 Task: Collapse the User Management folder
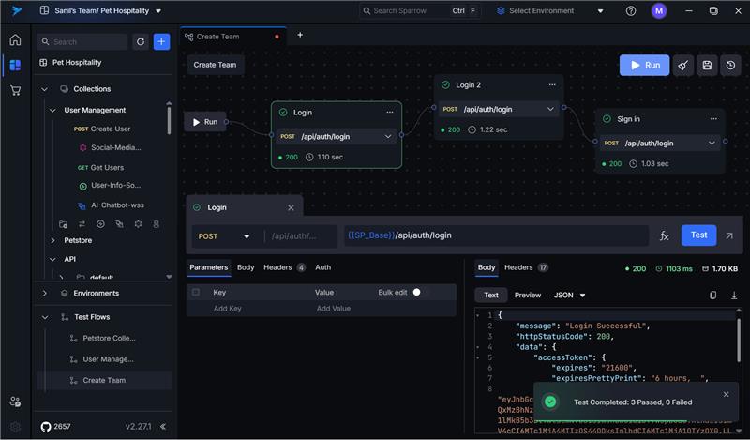click(x=52, y=110)
